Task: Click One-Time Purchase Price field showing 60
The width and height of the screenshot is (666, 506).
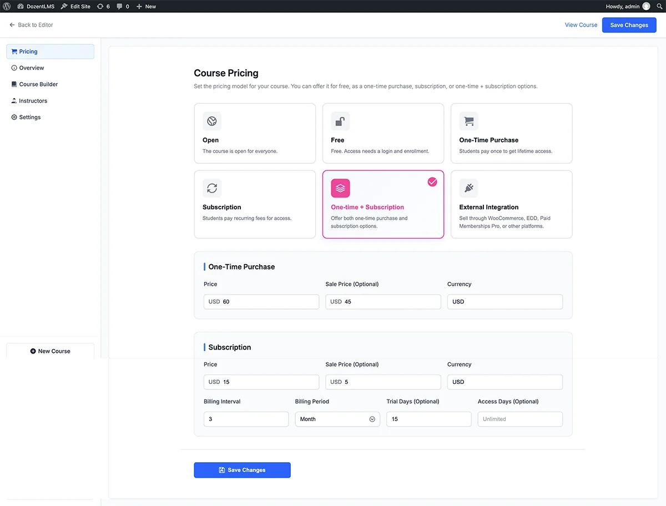Action: (261, 302)
